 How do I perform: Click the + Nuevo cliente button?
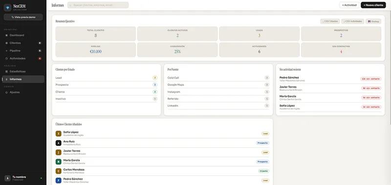tap(373, 5)
